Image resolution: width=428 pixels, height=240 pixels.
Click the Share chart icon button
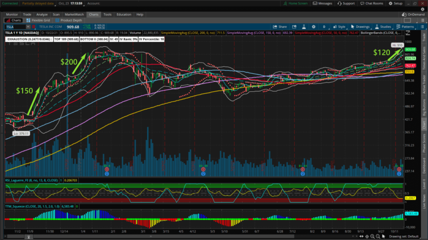point(280,26)
